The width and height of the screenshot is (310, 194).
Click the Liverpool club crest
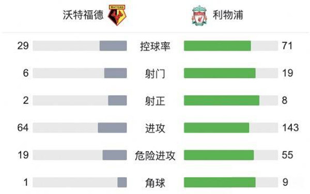click(x=199, y=15)
